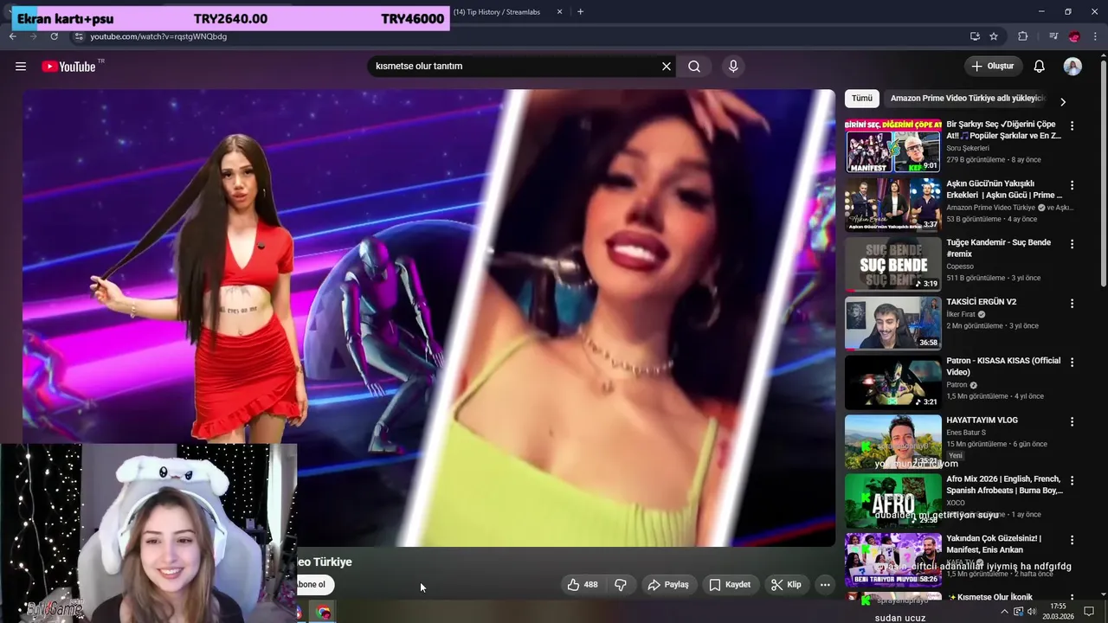The height and width of the screenshot is (623, 1108).
Task: Show next filter chips with right chevron
Action: (x=1063, y=102)
